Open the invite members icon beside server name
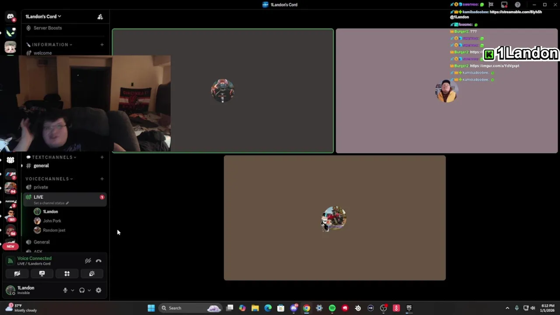The image size is (560, 315). 100,17
